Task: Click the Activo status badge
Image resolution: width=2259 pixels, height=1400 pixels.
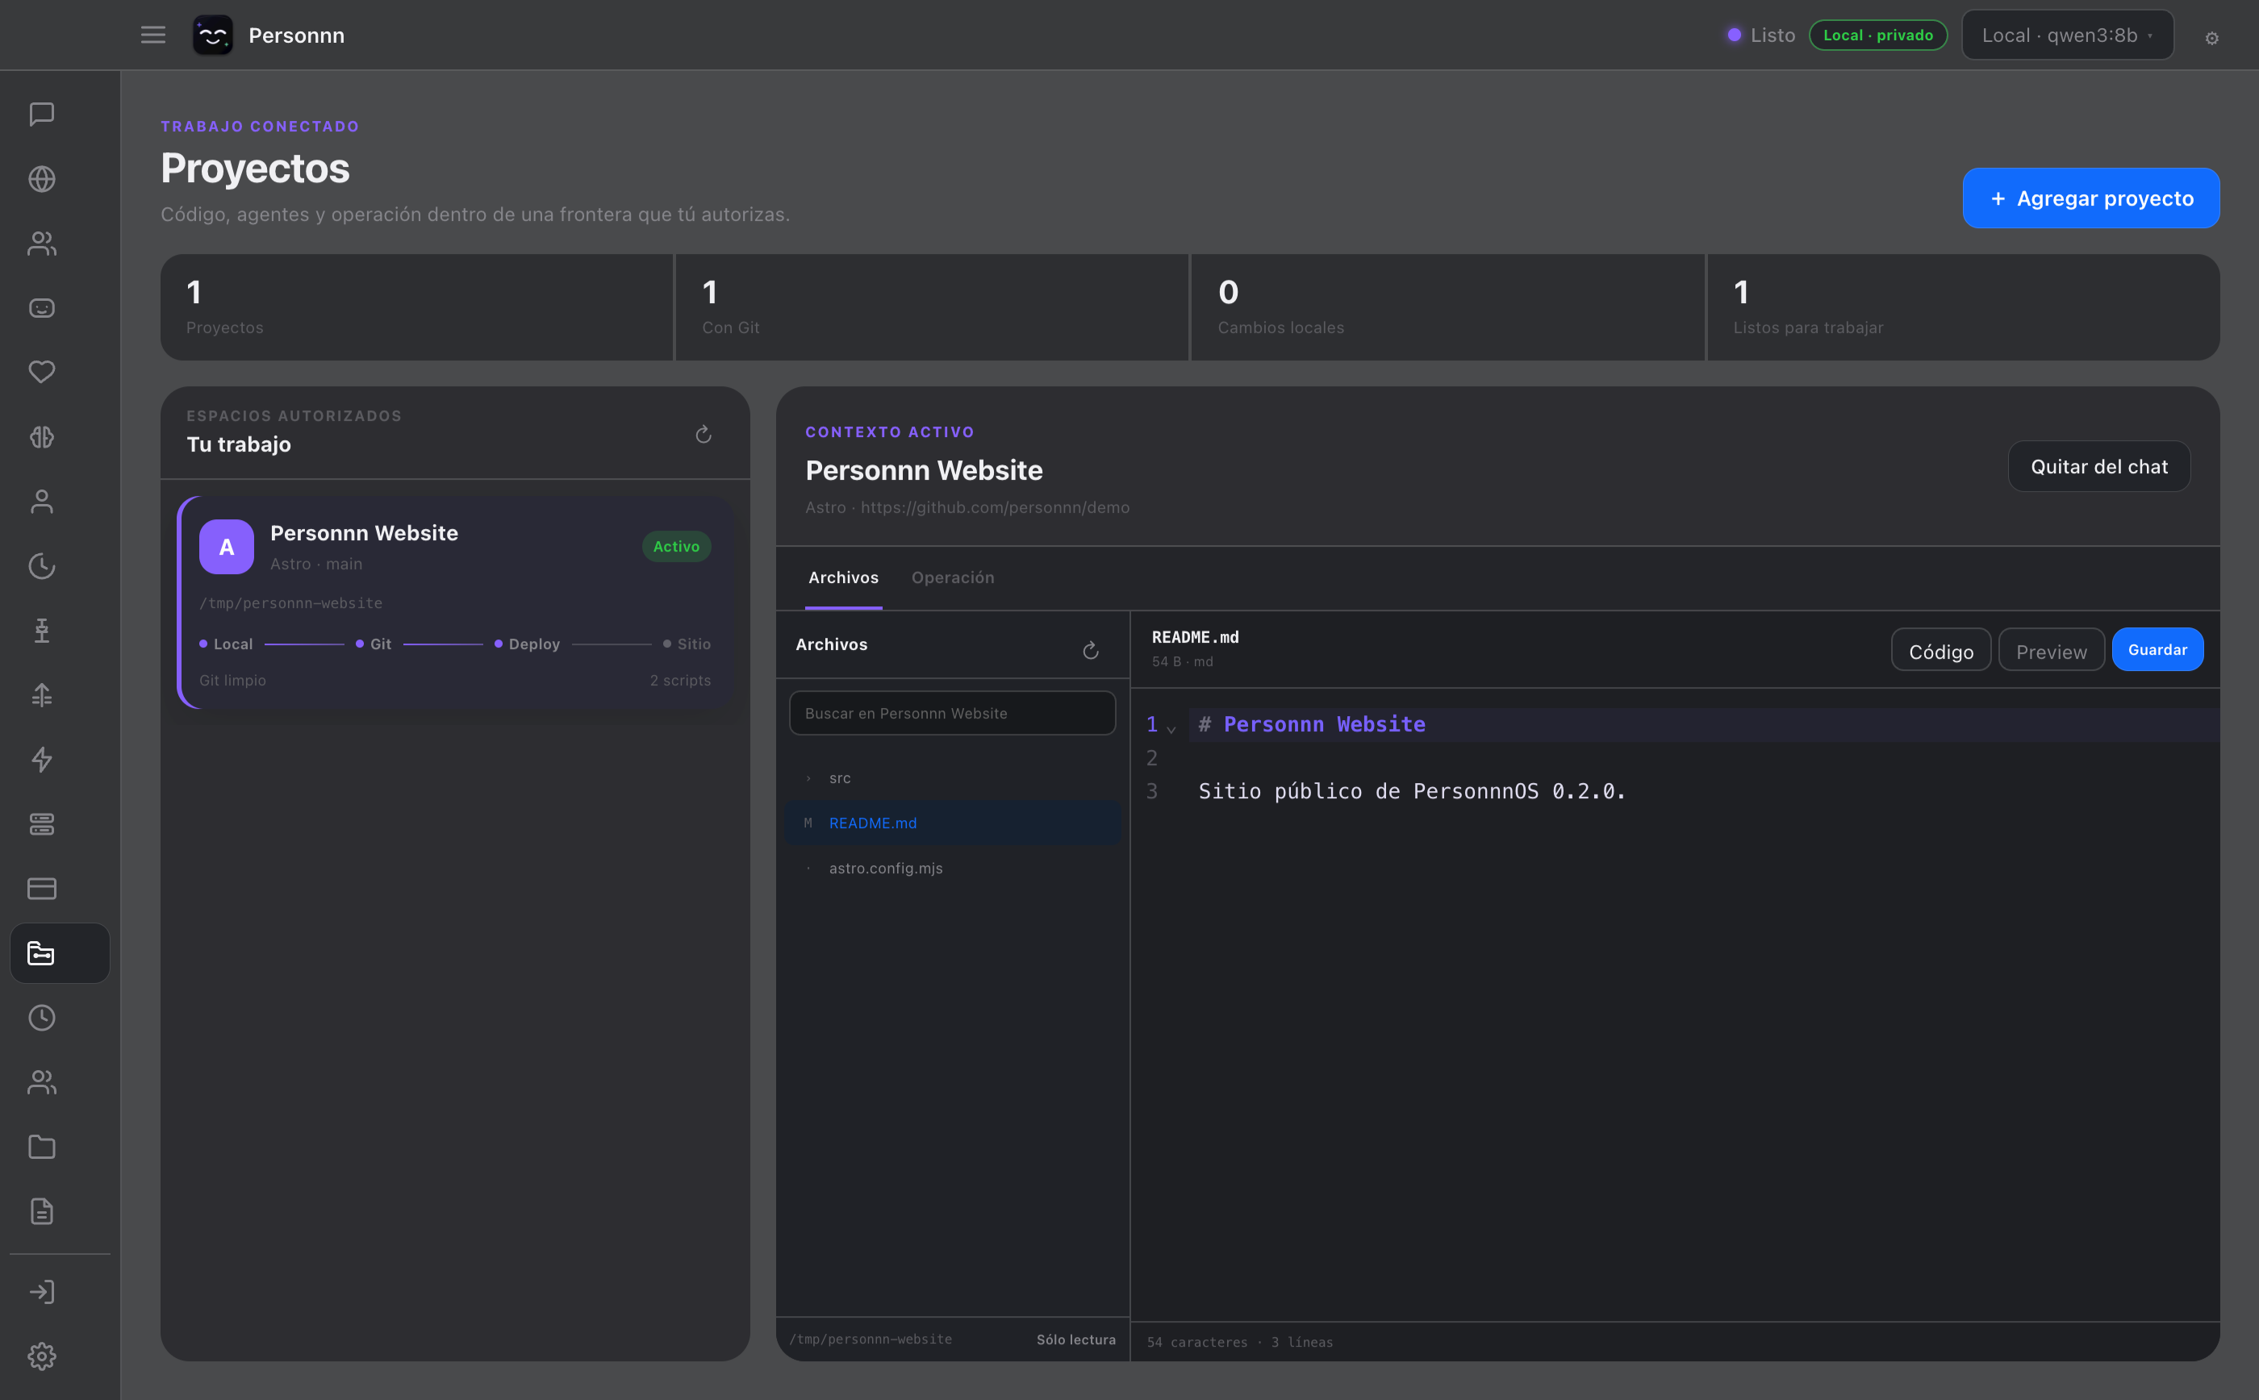Action: pos(676,546)
